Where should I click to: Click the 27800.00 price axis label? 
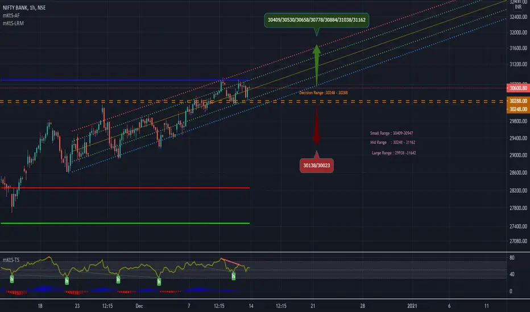518,208
